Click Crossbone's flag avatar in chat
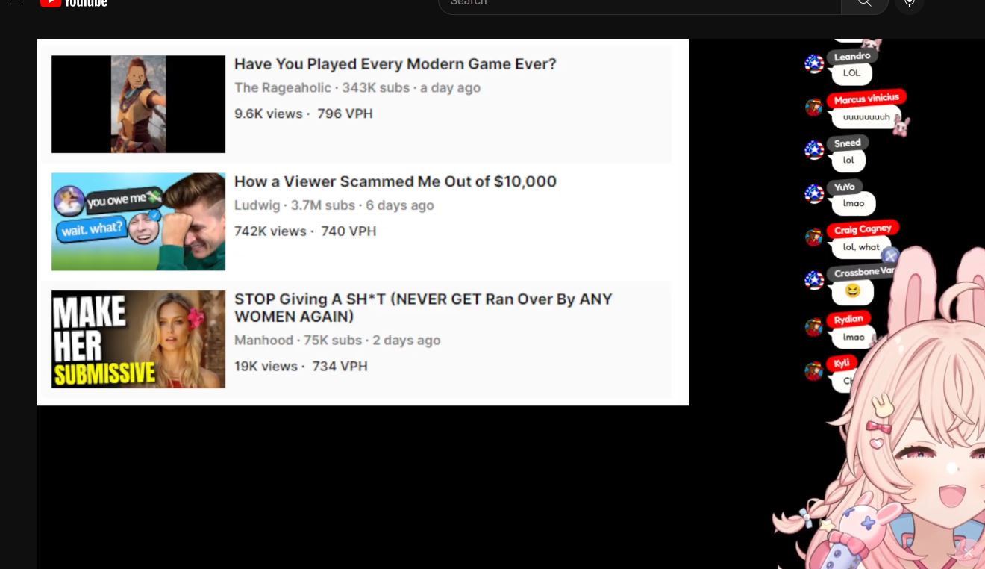Viewport: 985px width, 569px height. pyautogui.click(x=814, y=281)
